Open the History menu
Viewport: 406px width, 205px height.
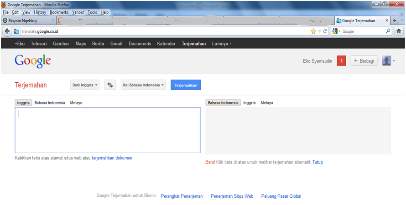pyautogui.click(x=40, y=12)
